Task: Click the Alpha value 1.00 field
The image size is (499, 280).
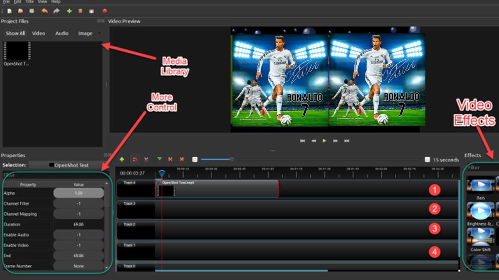Action: (x=79, y=193)
